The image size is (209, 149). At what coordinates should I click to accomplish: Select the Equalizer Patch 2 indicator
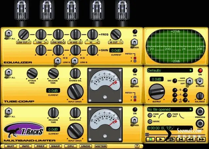[x=135, y=61]
